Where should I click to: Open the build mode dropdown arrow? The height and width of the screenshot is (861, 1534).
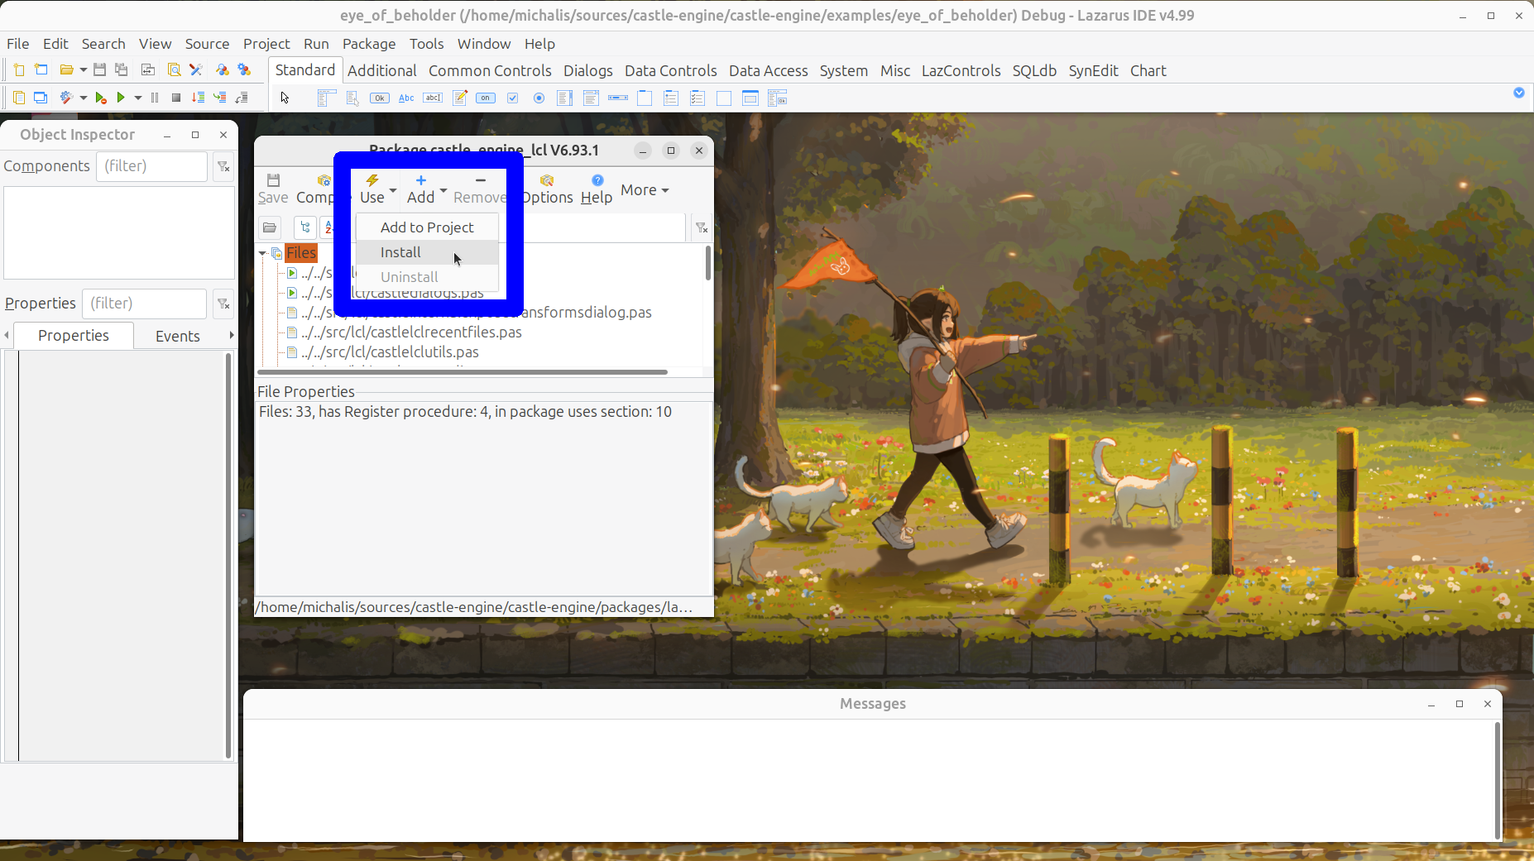(83, 98)
